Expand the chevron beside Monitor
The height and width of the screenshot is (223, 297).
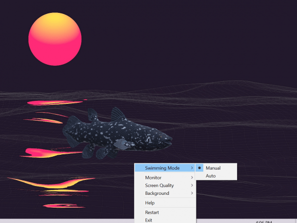(192, 178)
